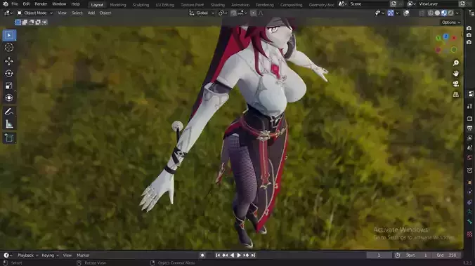475x266 pixels.
Task: Open the Options dropdown
Action: pyautogui.click(x=451, y=22)
